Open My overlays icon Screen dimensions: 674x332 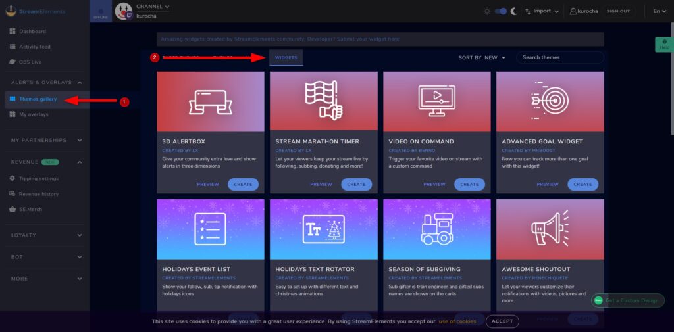[12, 114]
